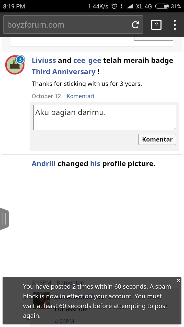Open the Third Anniversary badge link
This screenshot has height=327, width=184.
click(64, 72)
